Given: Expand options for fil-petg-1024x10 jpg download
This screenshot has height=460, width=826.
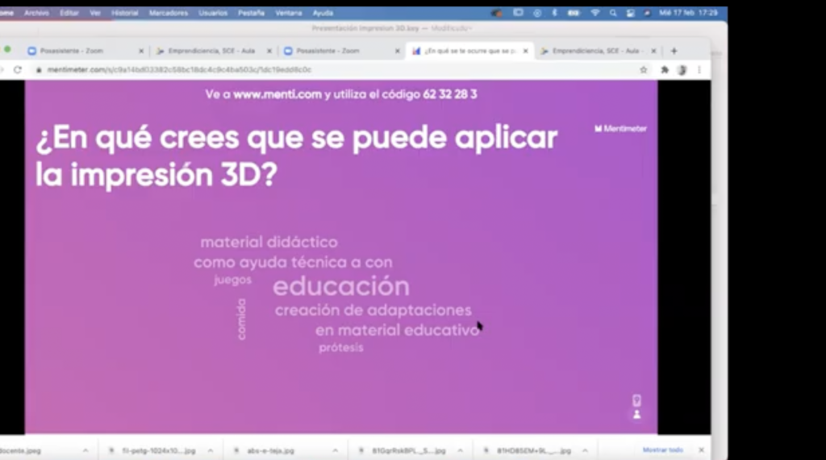Looking at the screenshot, I should (211, 450).
